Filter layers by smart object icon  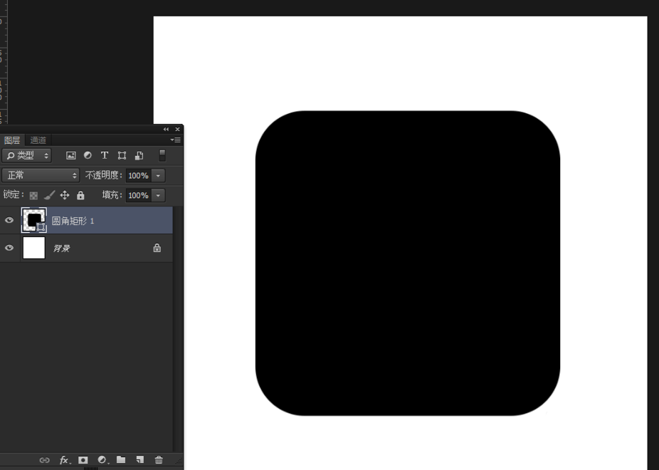139,155
